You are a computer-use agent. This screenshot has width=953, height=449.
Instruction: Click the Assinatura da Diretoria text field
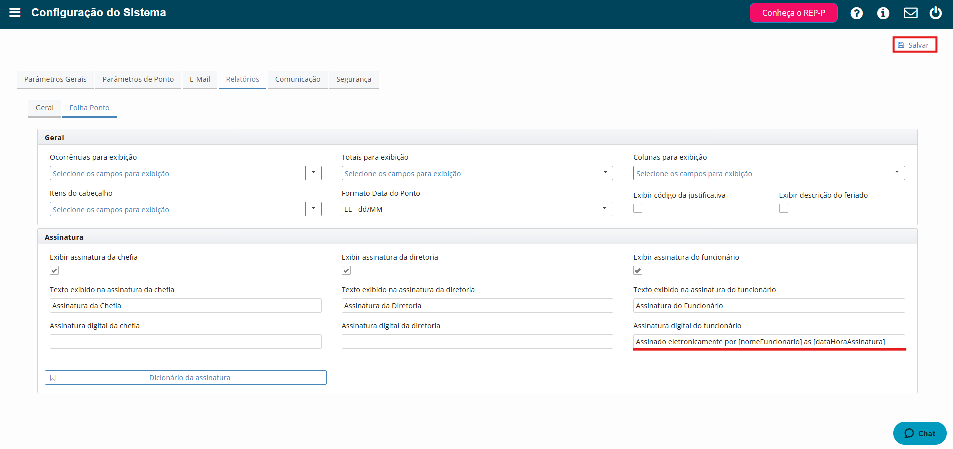(477, 306)
